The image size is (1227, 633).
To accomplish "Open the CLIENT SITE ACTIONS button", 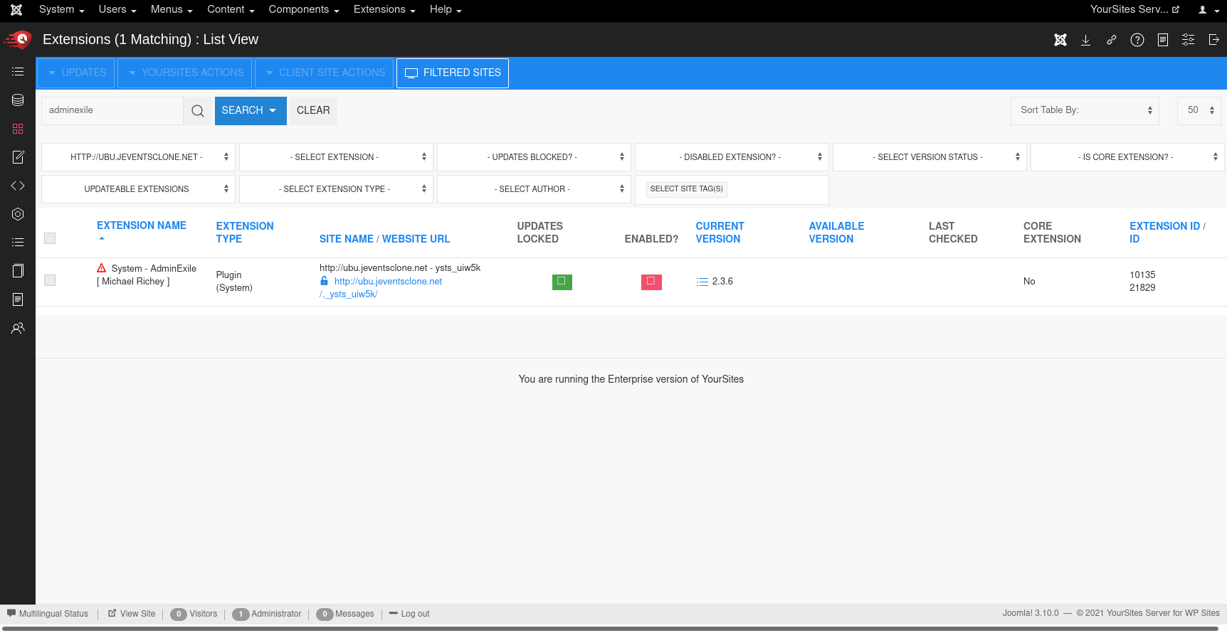I will point(325,73).
